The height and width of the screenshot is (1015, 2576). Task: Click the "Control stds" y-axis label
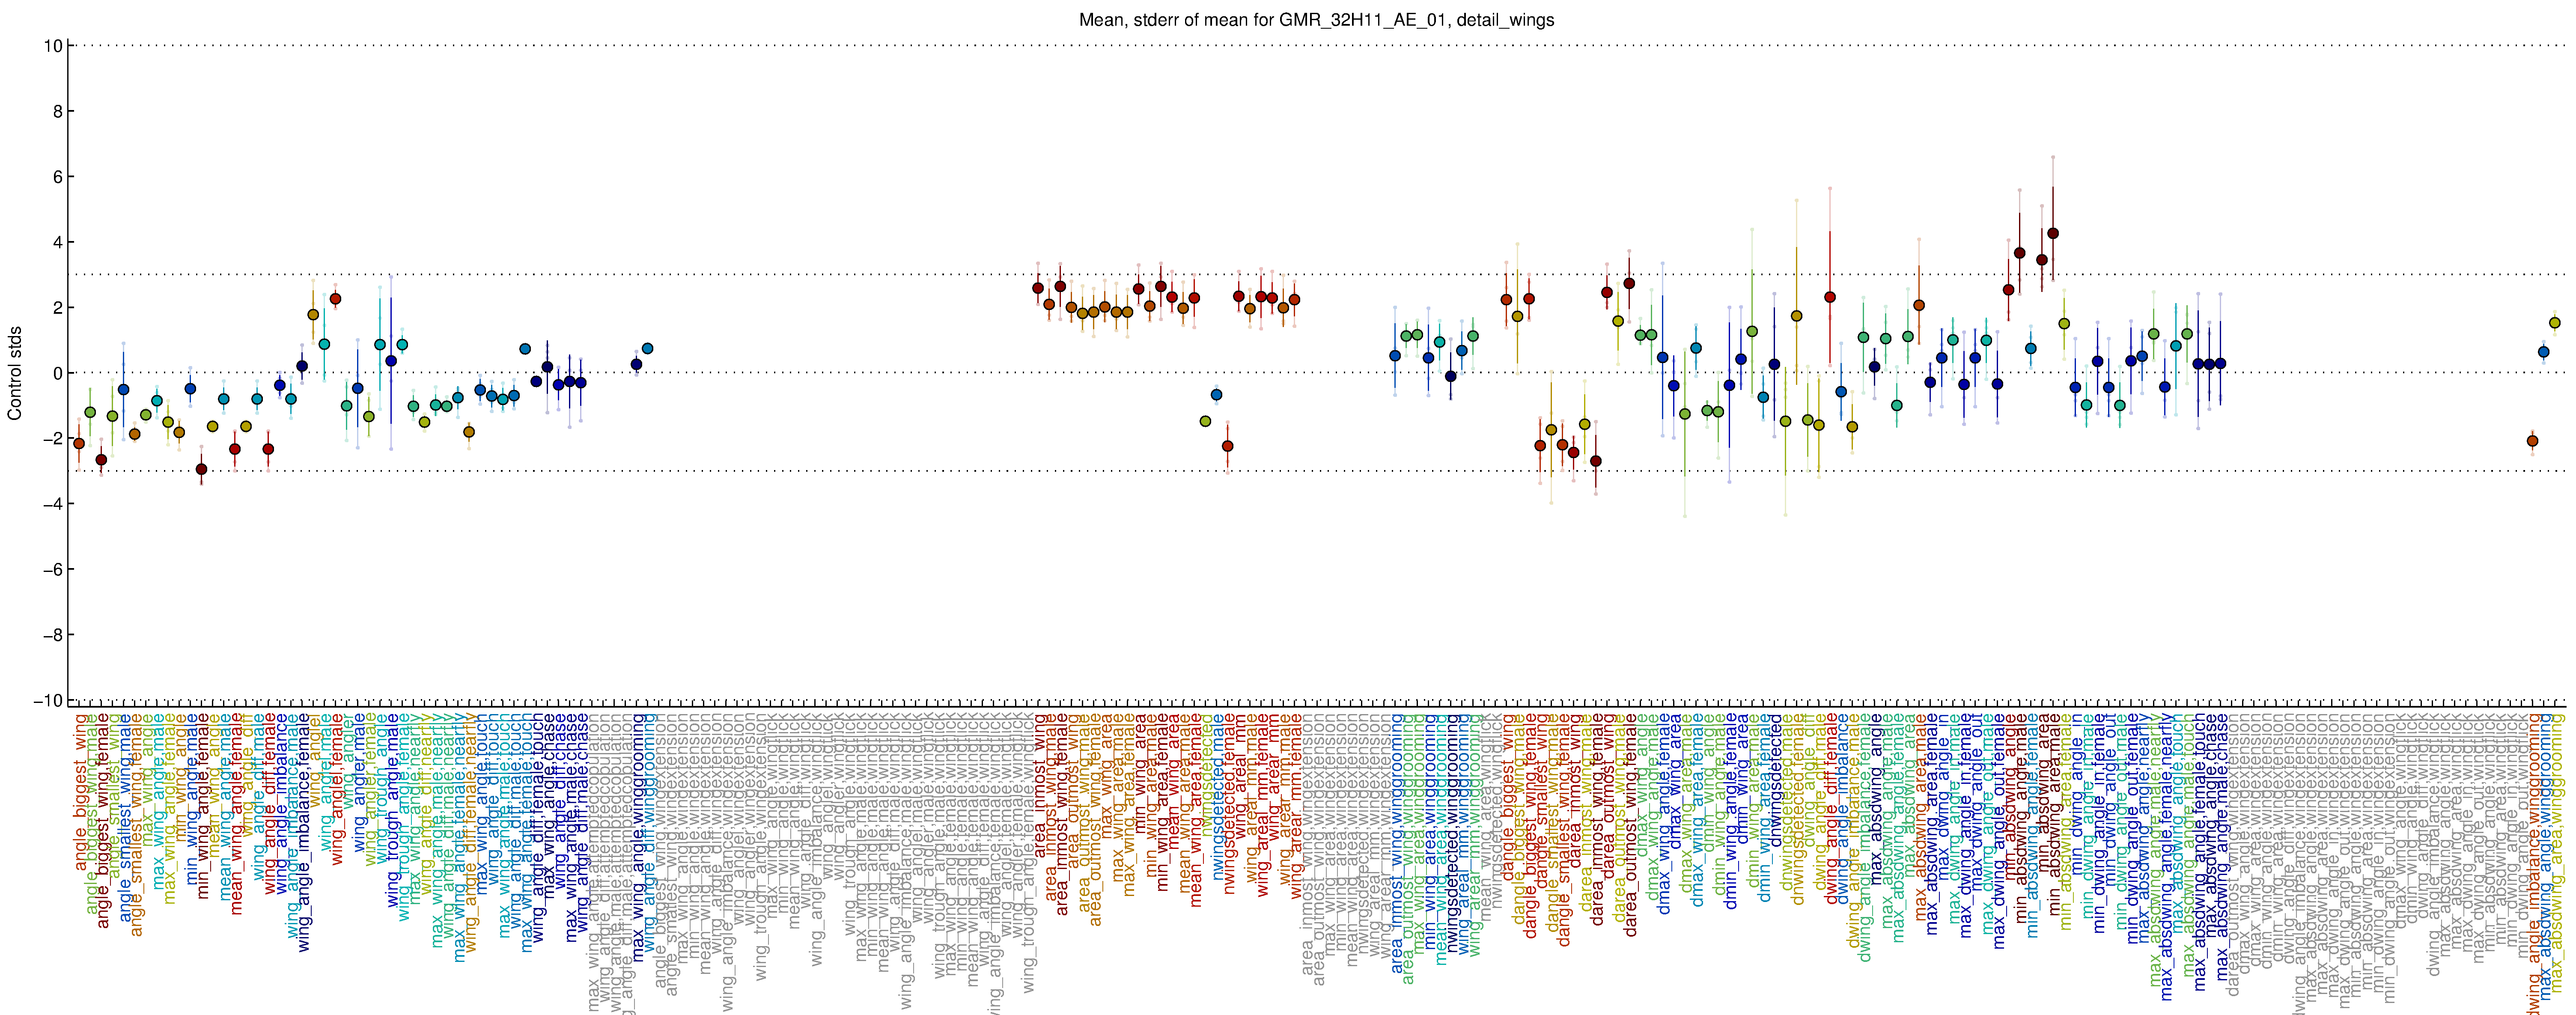15,373
